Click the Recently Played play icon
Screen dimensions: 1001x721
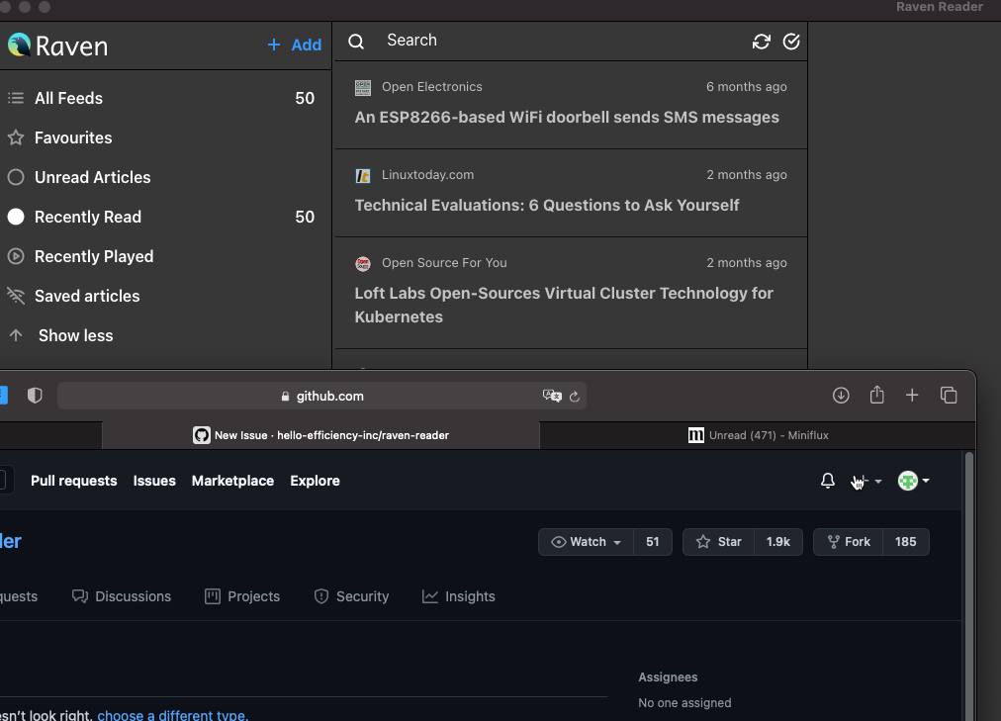tap(16, 256)
